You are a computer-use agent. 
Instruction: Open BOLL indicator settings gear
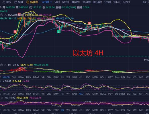[x=2, y=15]
